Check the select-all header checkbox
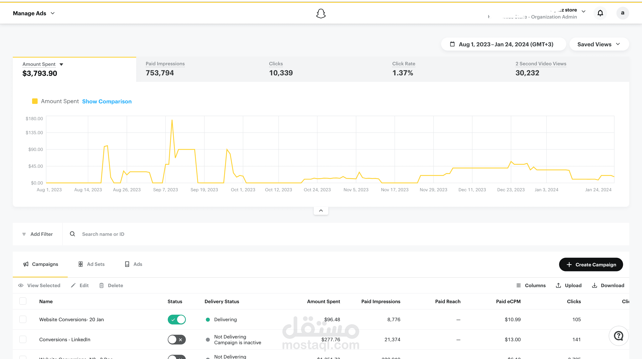 pyautogui.click(x=23, y=301)
